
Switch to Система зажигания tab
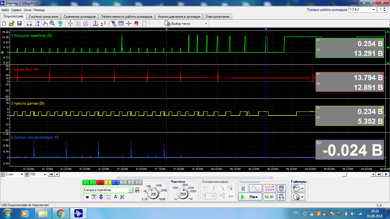click(x=44, y=17)
